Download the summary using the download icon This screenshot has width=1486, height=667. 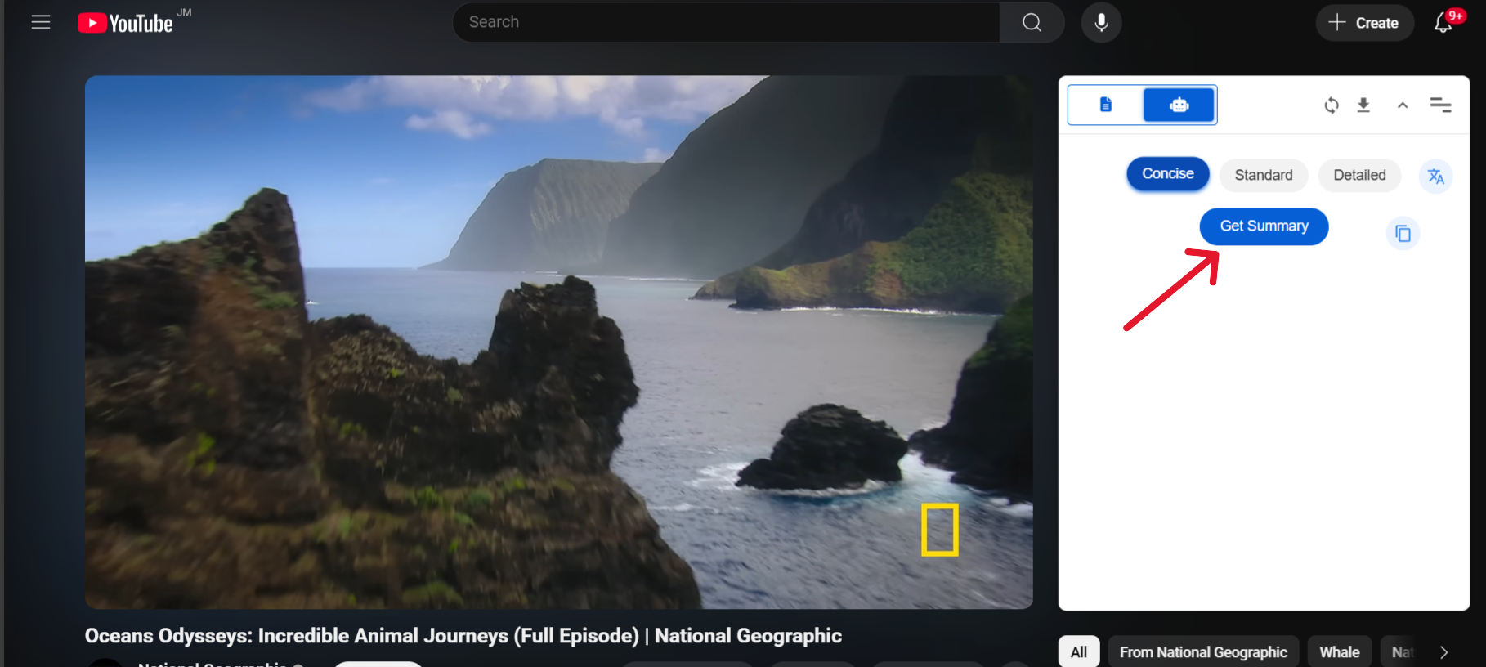tap(1363, 105)
